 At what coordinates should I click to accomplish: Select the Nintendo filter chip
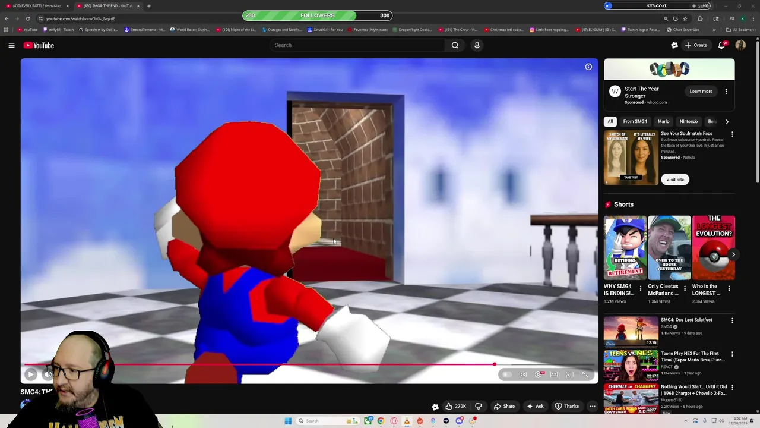[688, 122]
